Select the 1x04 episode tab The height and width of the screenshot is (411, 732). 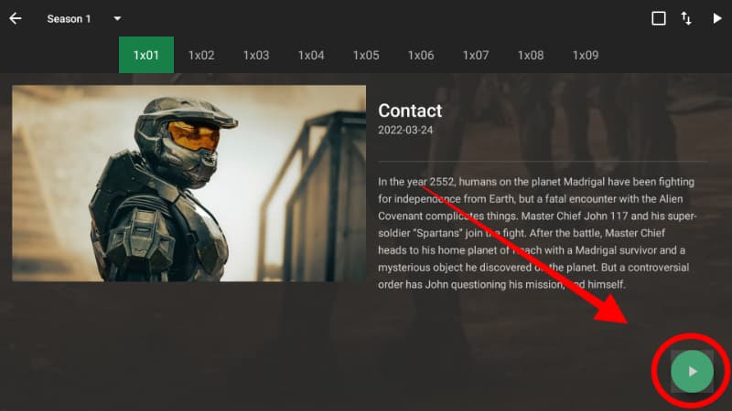click(x=311, y=55)
